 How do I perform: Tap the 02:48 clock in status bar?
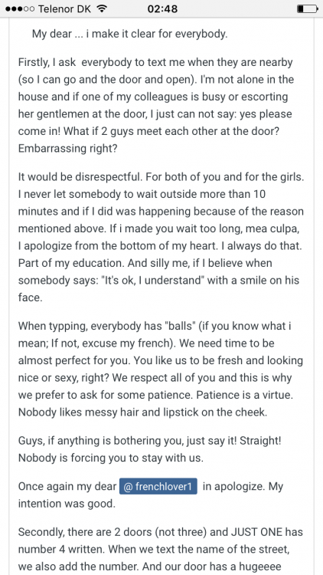tap(162, 8)
